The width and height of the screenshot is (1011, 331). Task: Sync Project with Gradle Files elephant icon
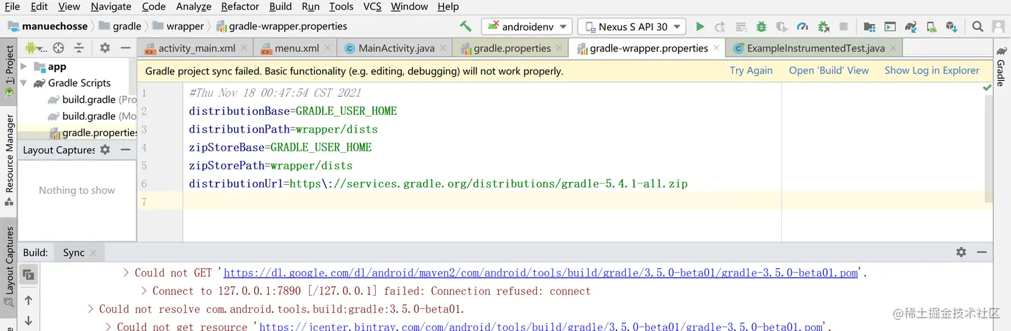[910, 27]
